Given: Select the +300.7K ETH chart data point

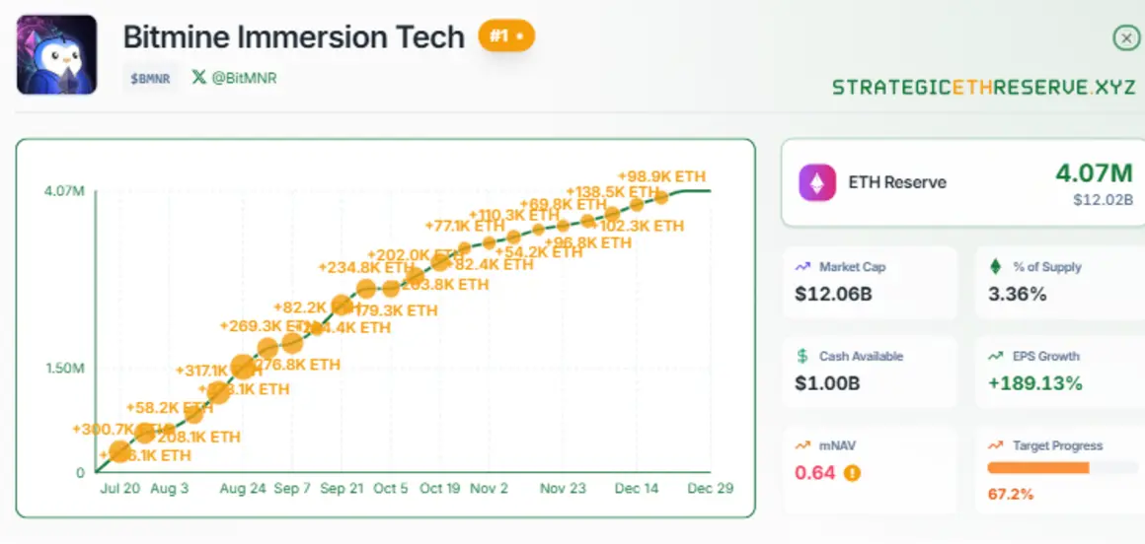Looking at the screenshot, I should click(120, 451).
